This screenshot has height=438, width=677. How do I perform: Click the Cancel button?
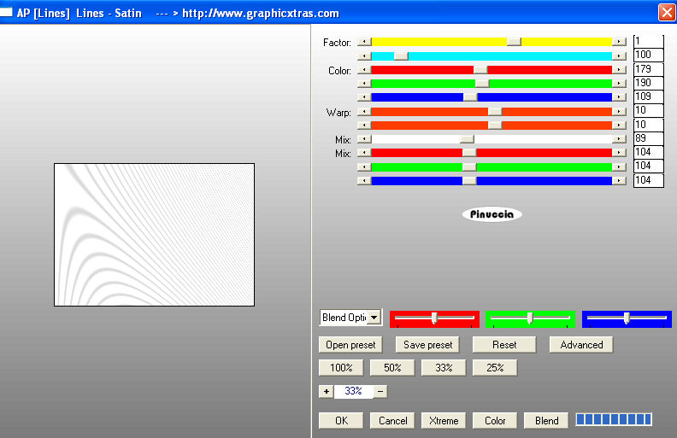392,421
